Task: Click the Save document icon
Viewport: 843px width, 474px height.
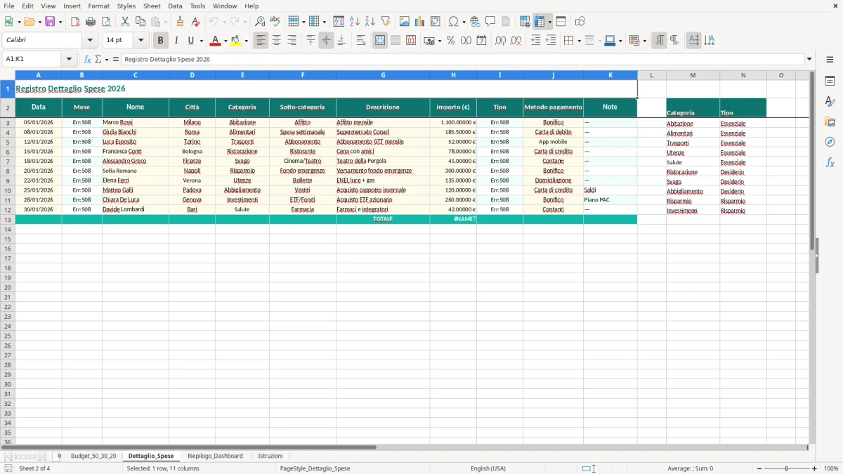Action: [50, 22]
